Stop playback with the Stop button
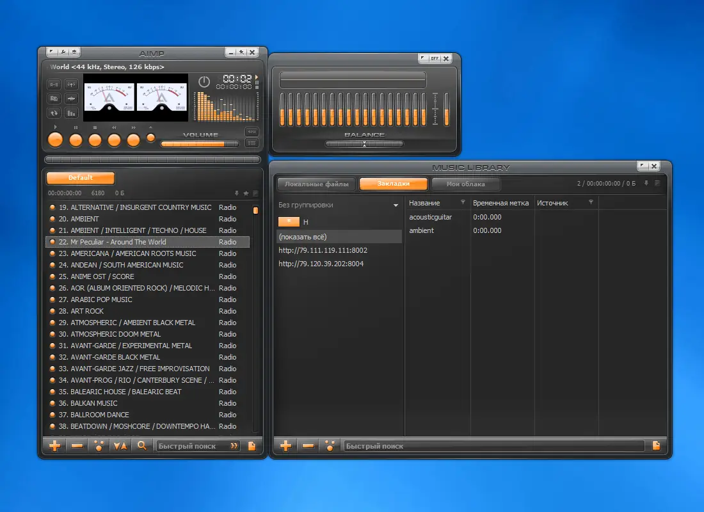Image resolution: width=704 pixels, height=512 pixels. pyautogui.click(x=95, y=140)
